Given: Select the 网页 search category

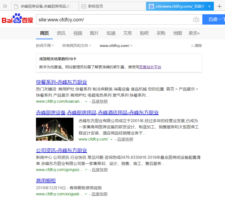Looking at the screenshot, I should (44, 33).
